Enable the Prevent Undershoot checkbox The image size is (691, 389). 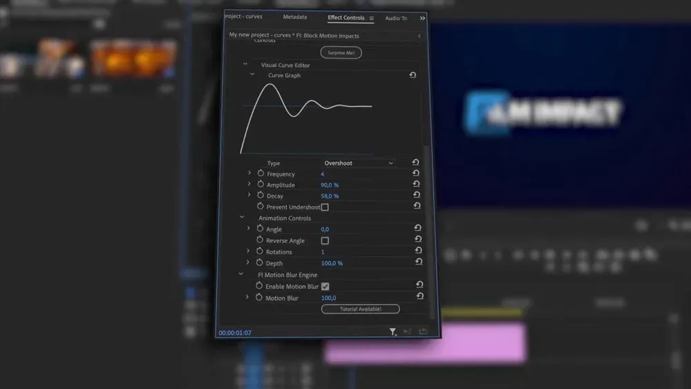(x=325, y=207)
